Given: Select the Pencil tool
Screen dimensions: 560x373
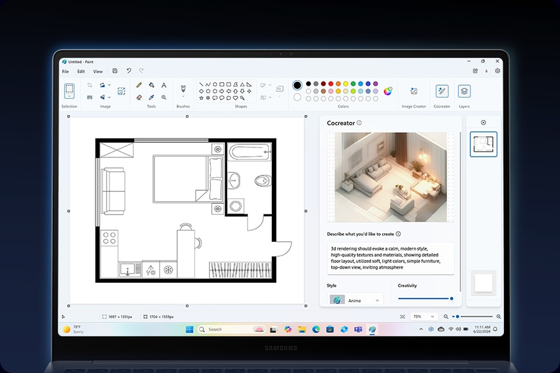Looking at the screenshot, I should pos(139,85).
